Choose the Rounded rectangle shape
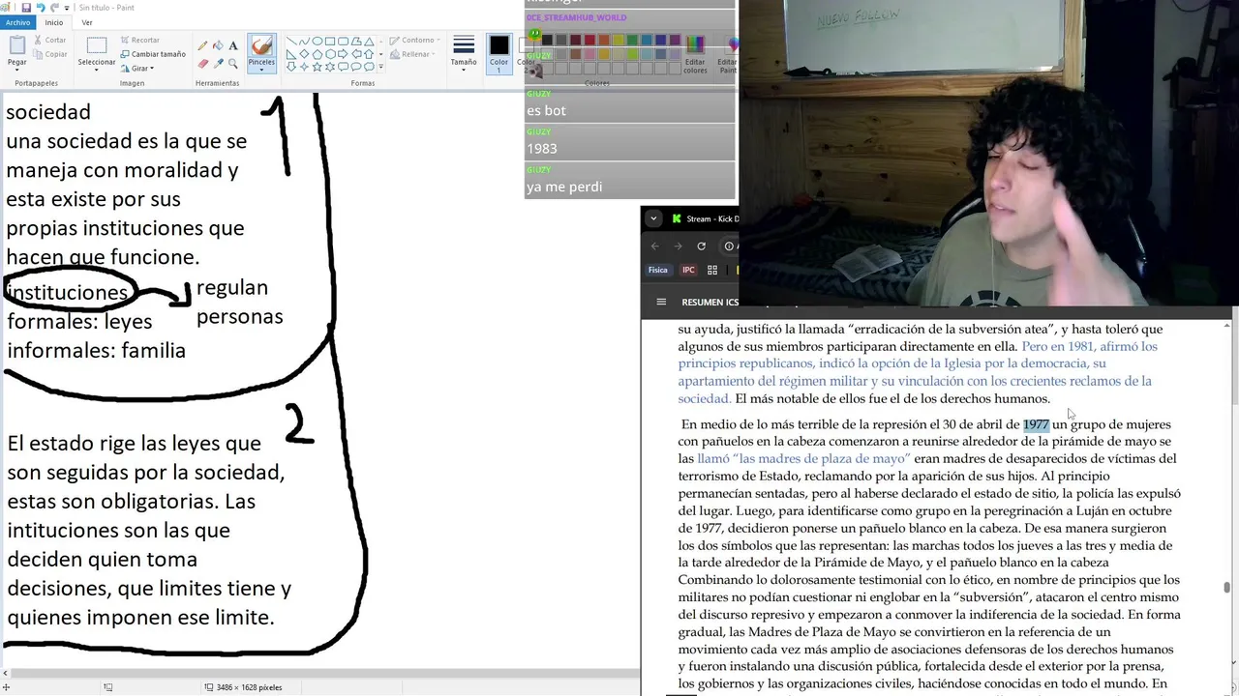1239x696 pixels. (x=343, y=42)
